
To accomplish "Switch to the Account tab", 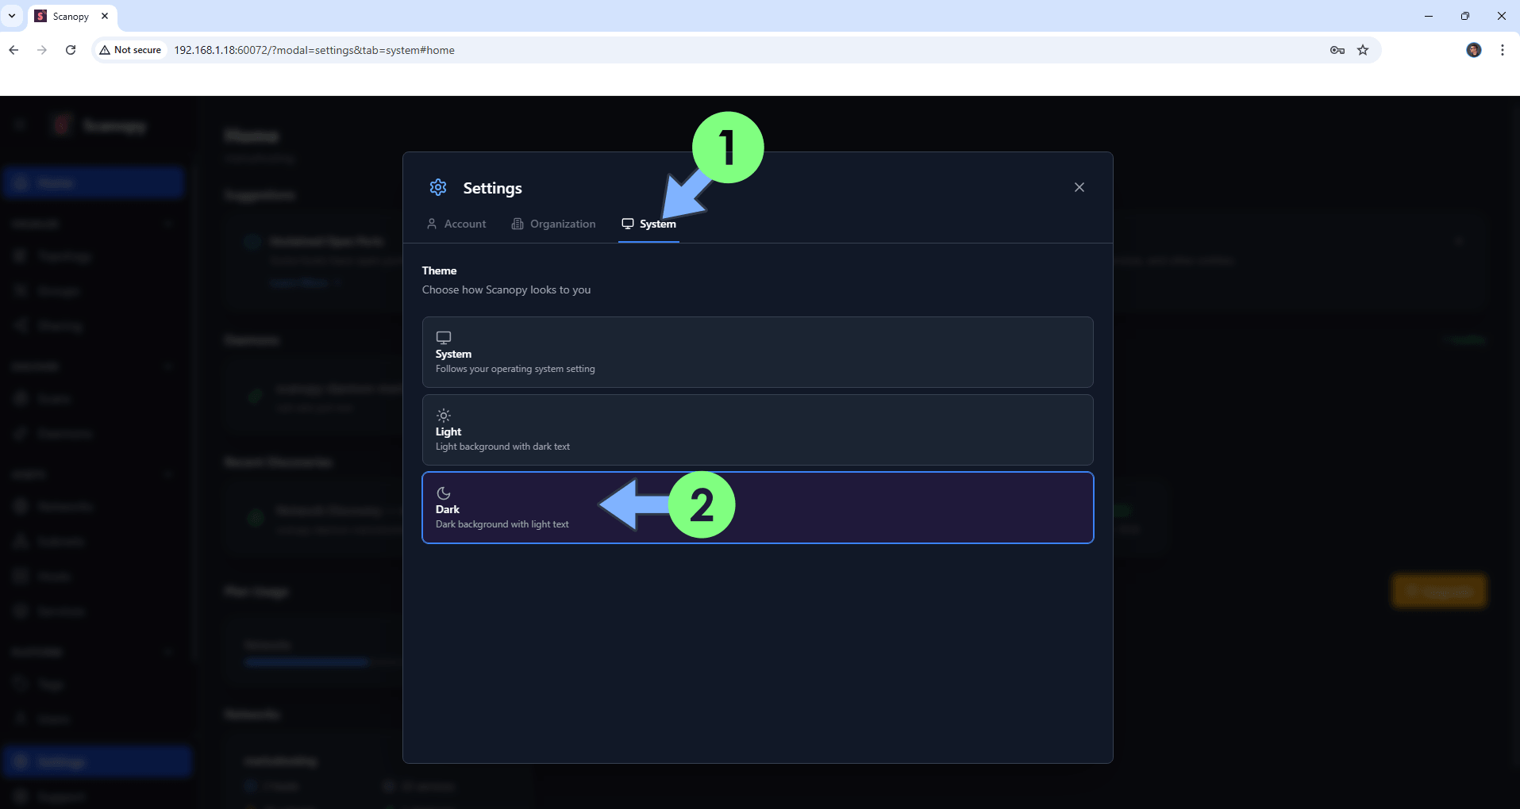I will coord(456,224).
